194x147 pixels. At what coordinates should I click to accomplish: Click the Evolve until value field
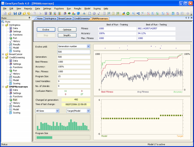74,52
